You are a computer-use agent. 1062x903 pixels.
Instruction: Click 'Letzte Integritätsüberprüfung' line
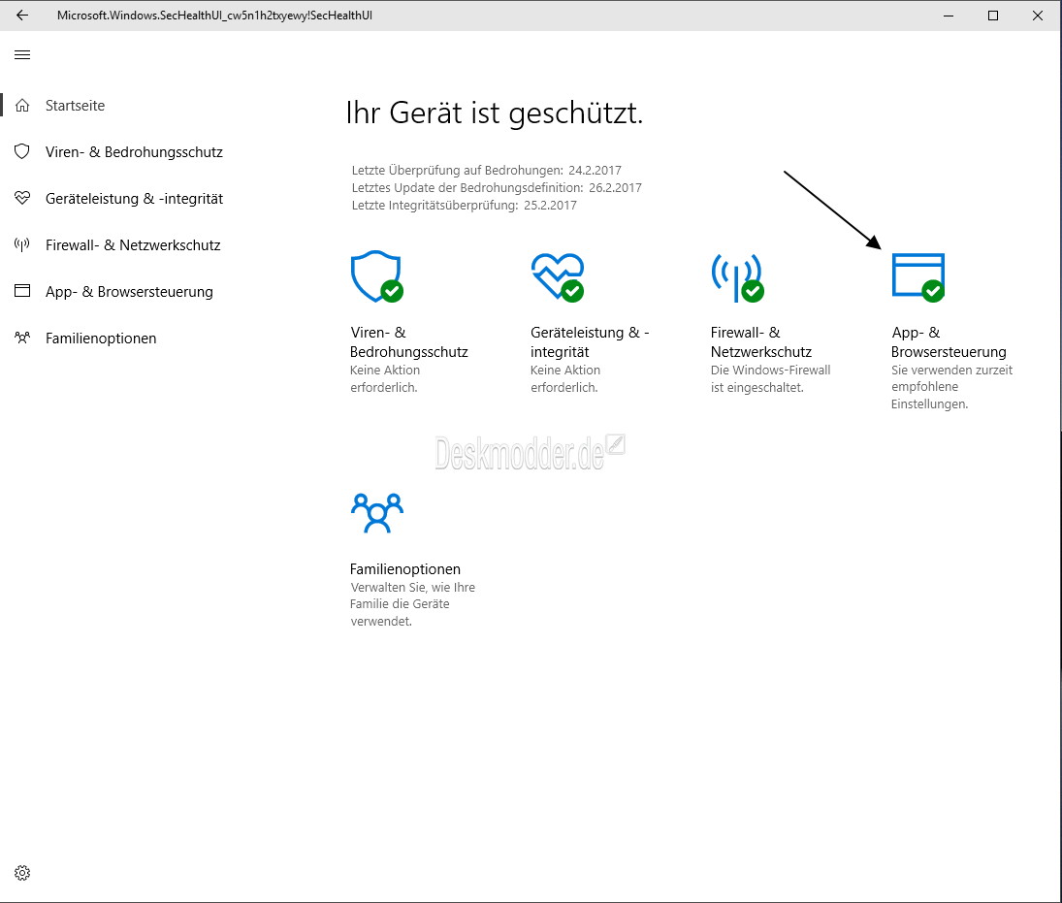464,206
